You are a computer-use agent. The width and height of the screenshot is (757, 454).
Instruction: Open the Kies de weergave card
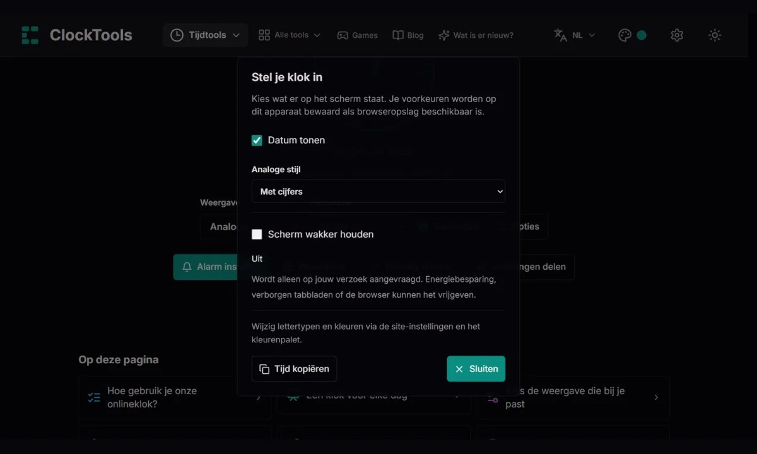(573, 397)
